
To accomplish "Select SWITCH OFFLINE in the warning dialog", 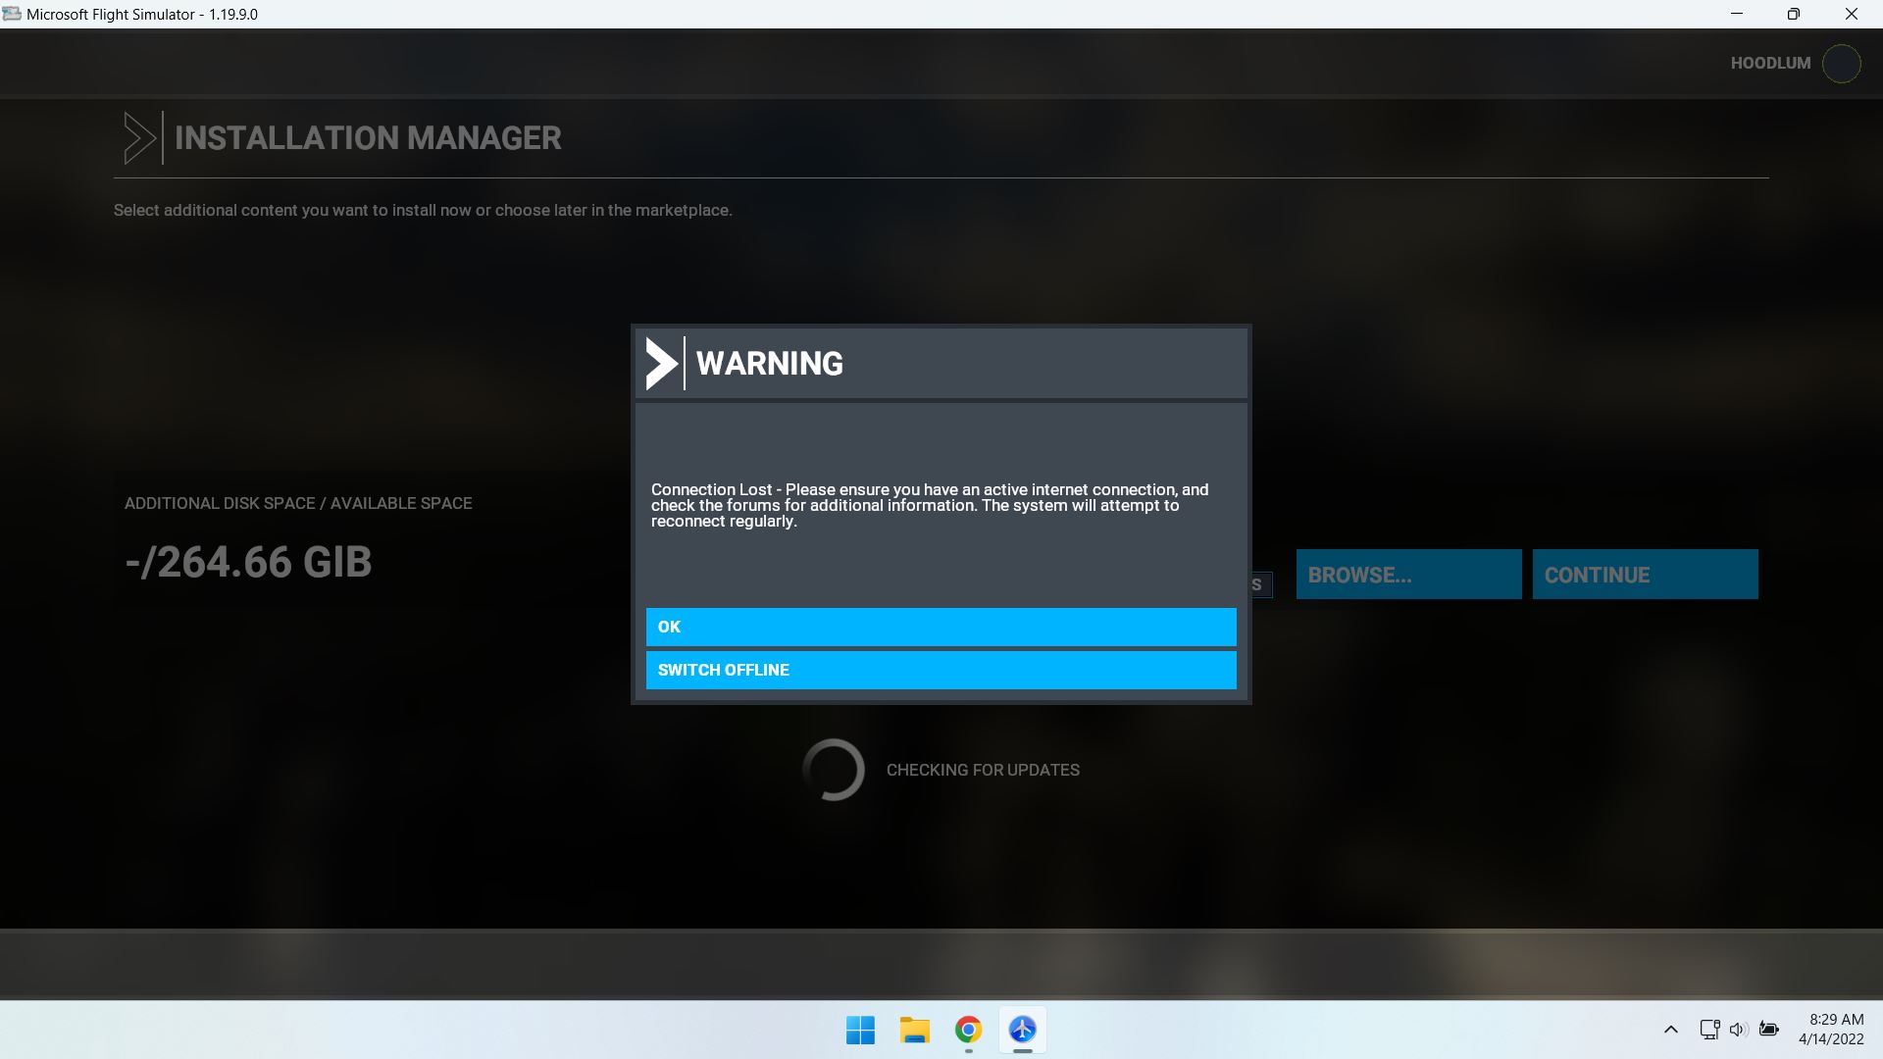I will 941,670.
